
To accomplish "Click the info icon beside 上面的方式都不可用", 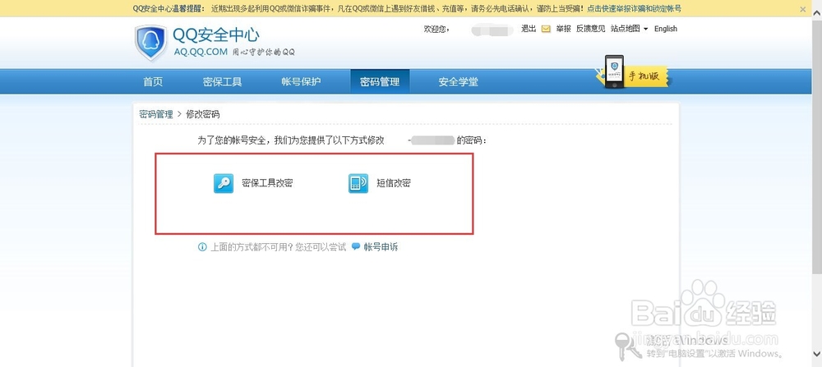I will 202,247.
